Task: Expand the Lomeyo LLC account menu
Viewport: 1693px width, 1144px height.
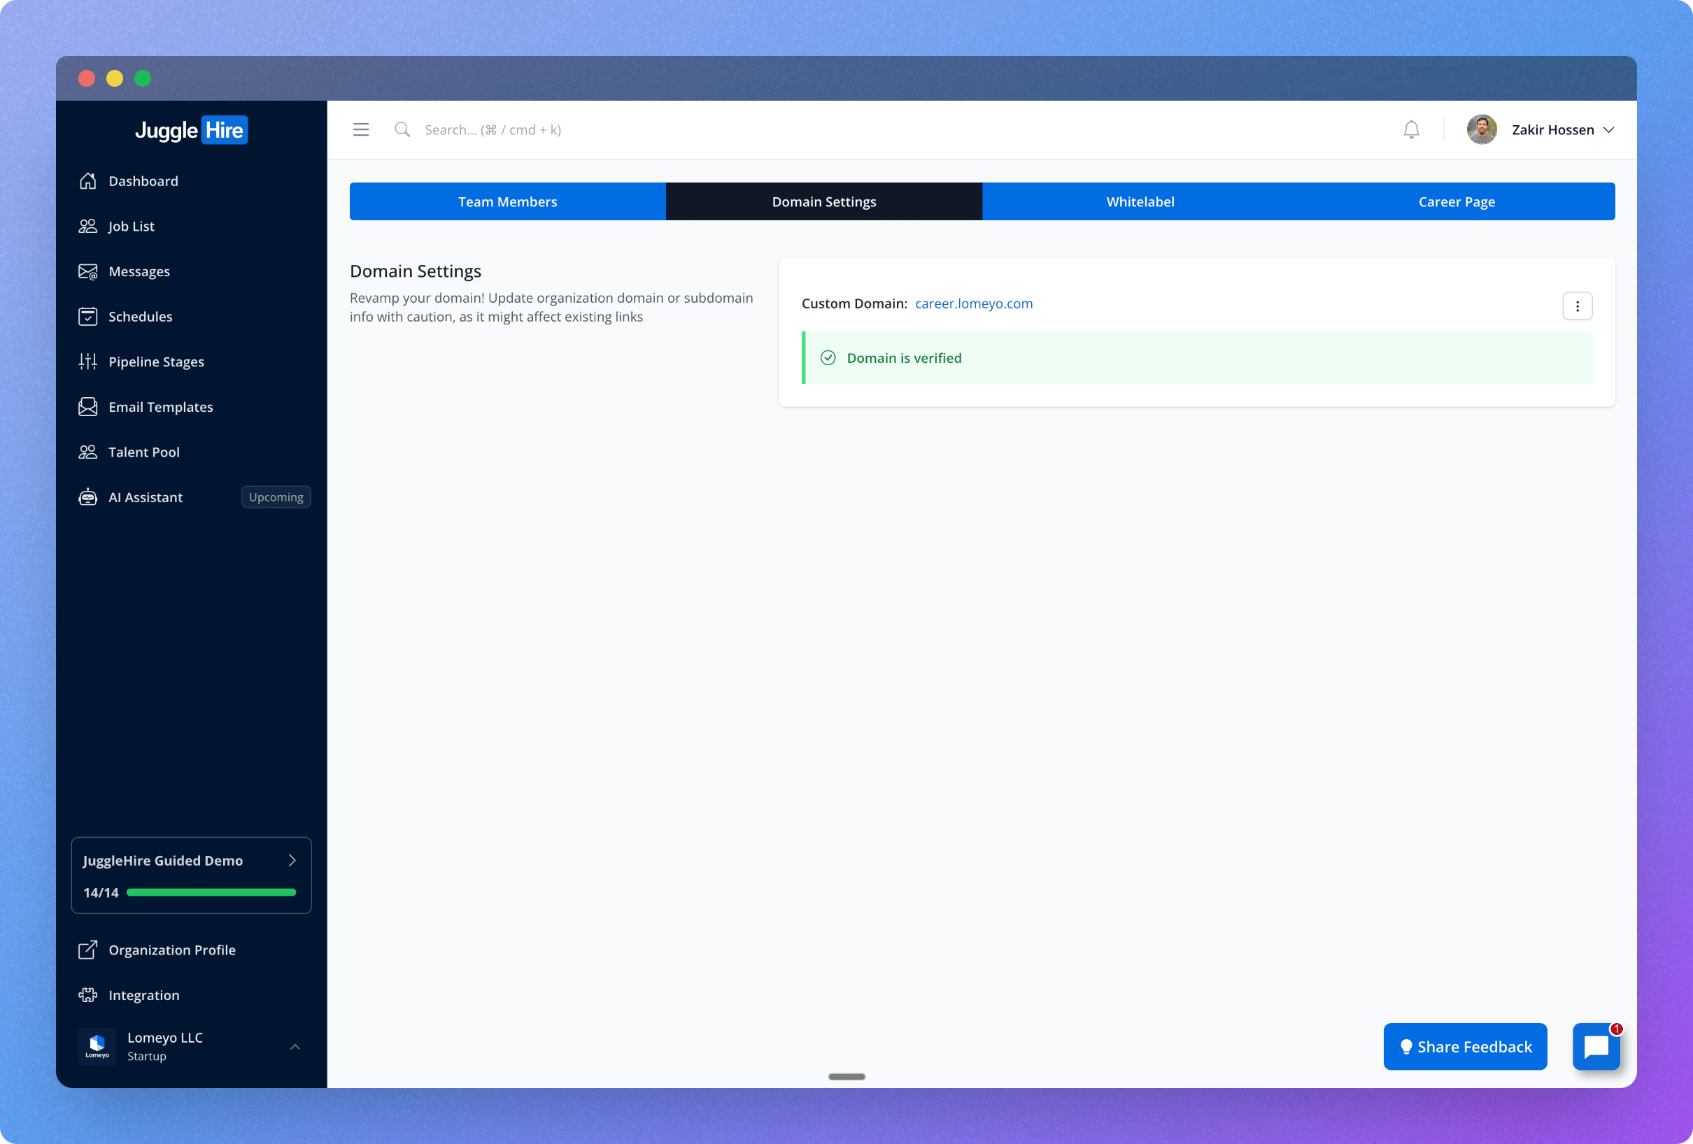Action: [x=294, y=1047]
